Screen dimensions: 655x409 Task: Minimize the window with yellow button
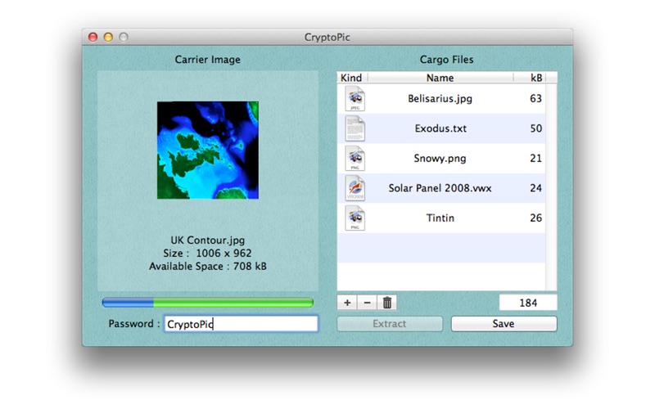(x=108, y=37)
